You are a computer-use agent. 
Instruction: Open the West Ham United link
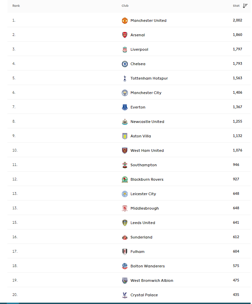[147, 150]
